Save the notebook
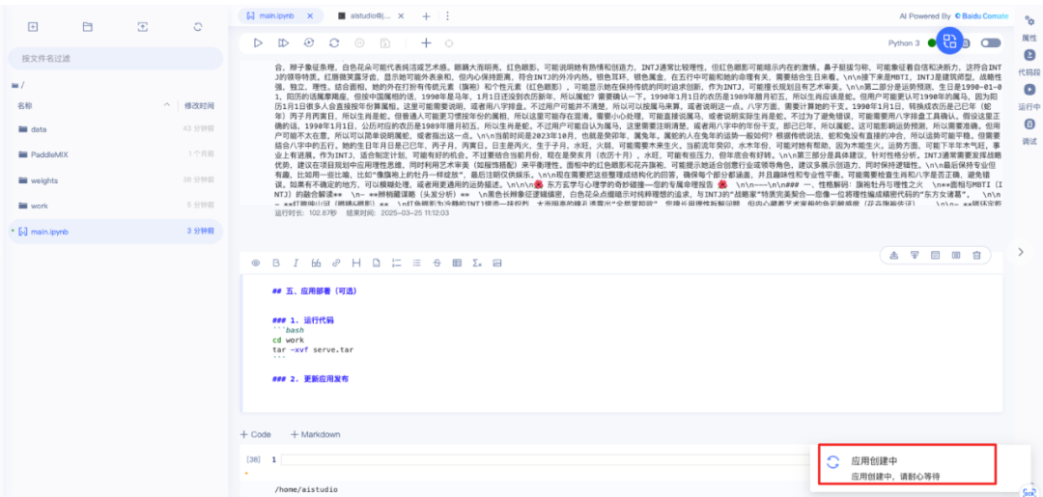 point(384,42)
